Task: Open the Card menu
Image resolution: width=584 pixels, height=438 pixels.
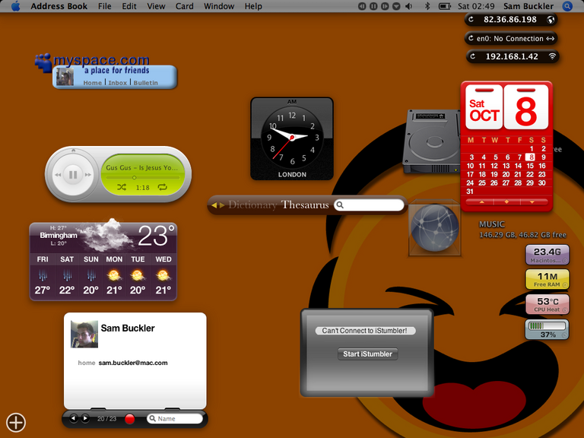Action: click(x=184, y=6)
